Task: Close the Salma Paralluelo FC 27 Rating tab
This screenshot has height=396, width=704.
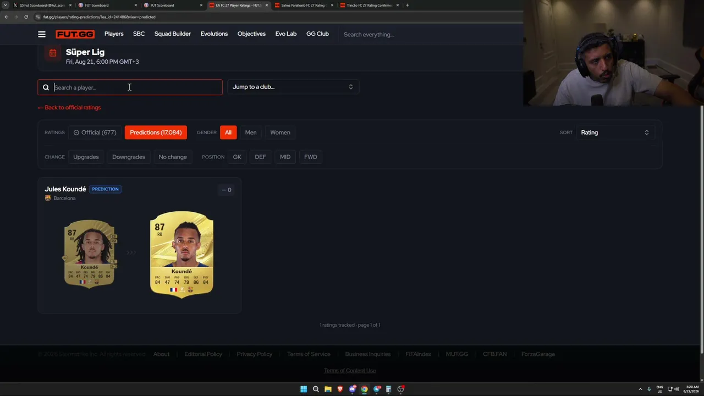Action: 332,5
